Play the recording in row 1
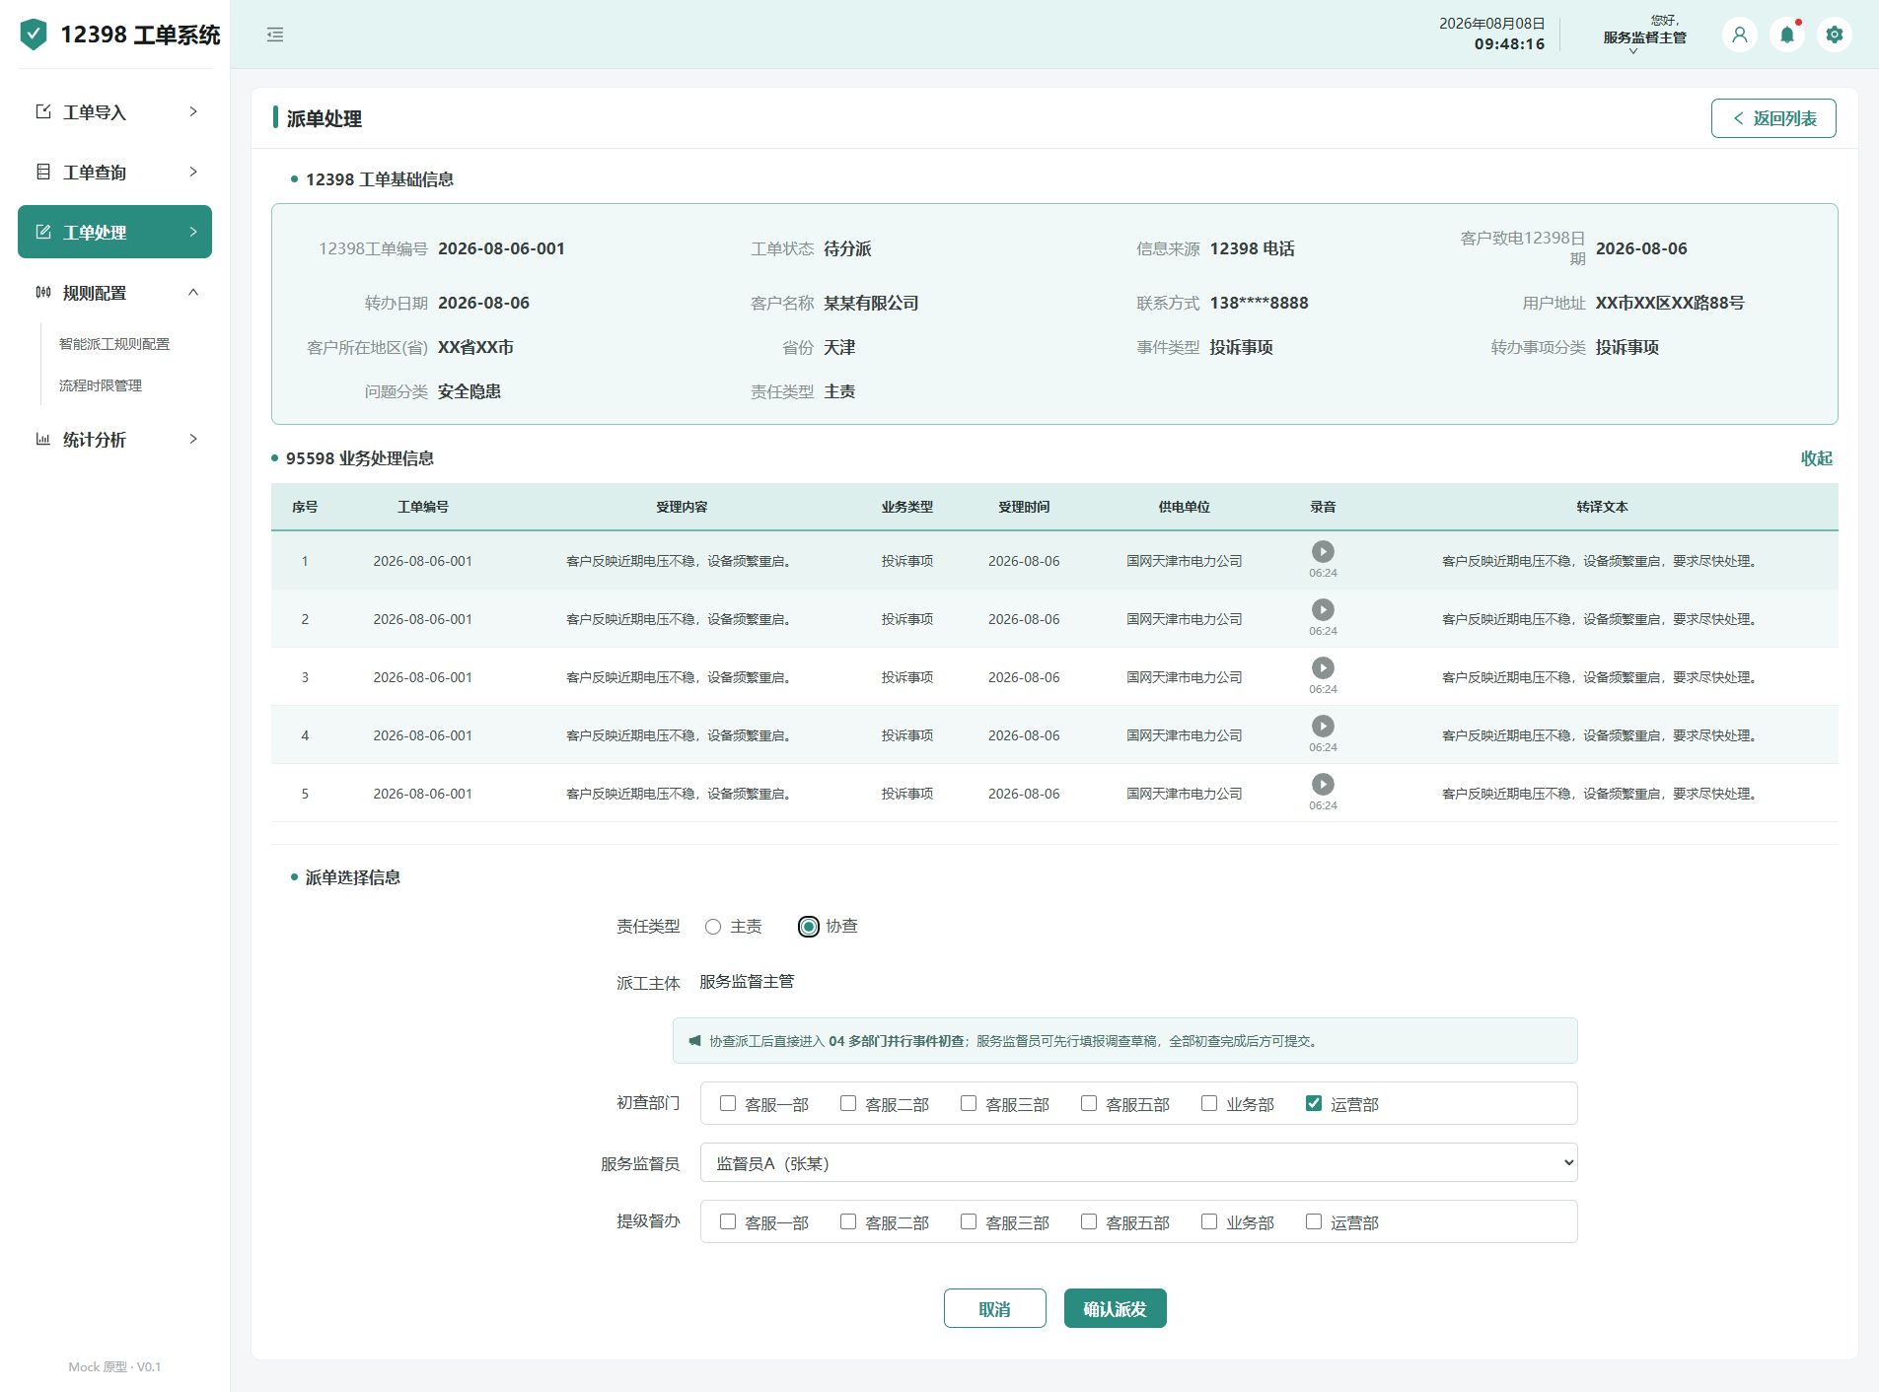 (x=1323, y=551)
